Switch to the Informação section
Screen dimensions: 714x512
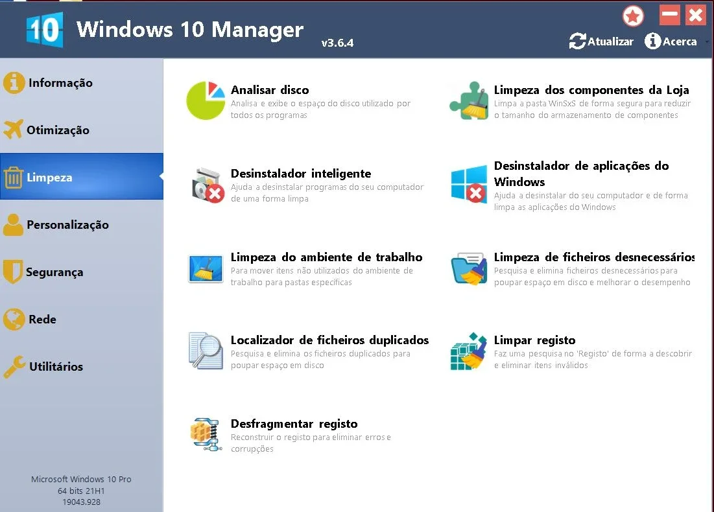click(82, 83)
